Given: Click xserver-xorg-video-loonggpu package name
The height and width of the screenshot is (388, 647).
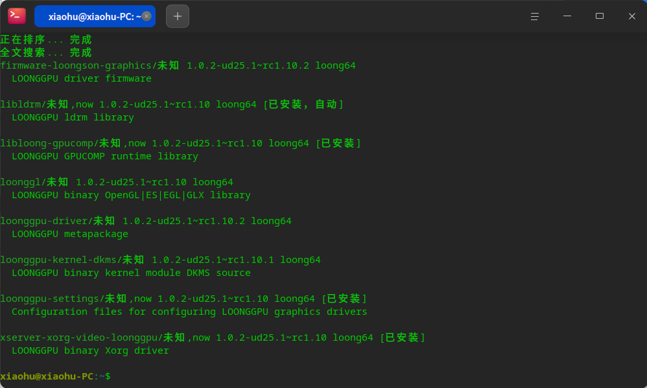Looking at the screenshot, I should [79, 337].
